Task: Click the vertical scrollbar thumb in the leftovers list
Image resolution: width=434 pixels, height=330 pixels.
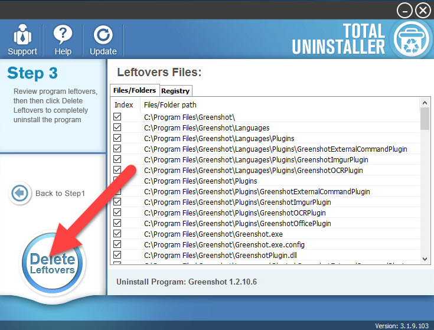Action: 425,119
